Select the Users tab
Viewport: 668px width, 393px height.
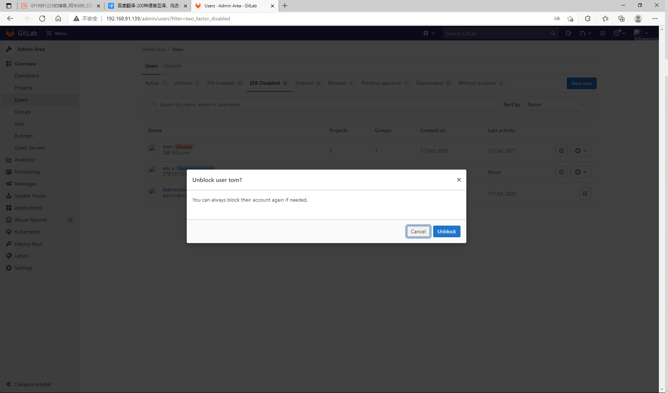[x=151, y=66]
